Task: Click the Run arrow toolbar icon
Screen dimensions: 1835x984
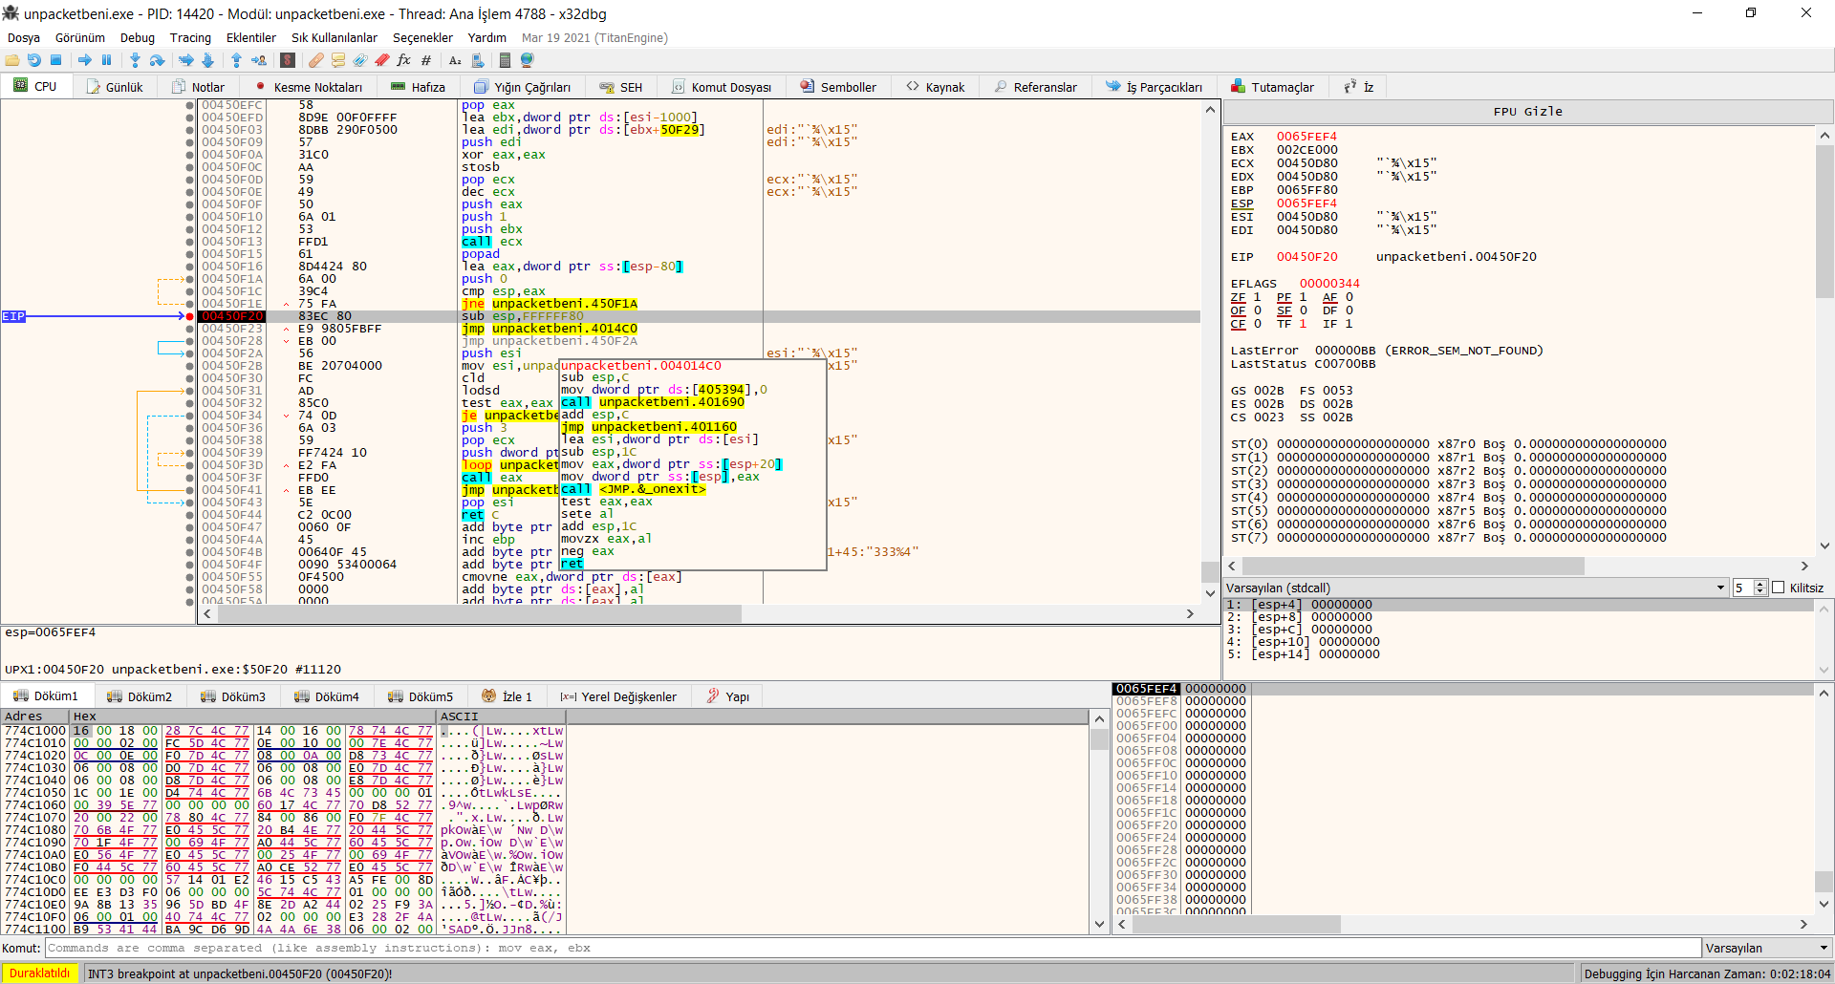Action: [85, 60]
